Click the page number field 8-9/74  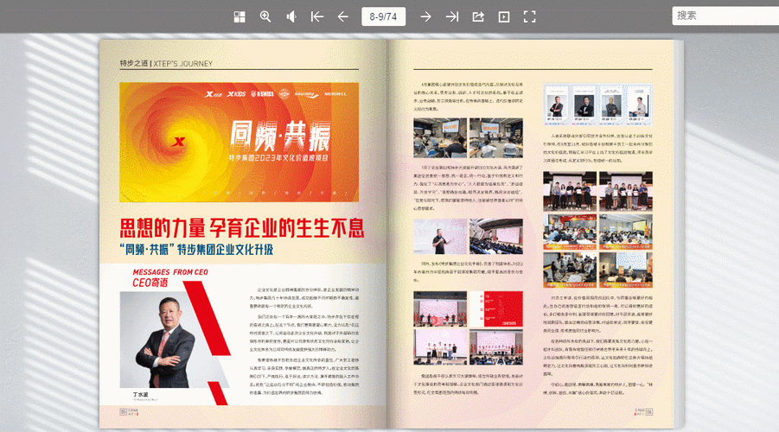(x=384, y=16)
